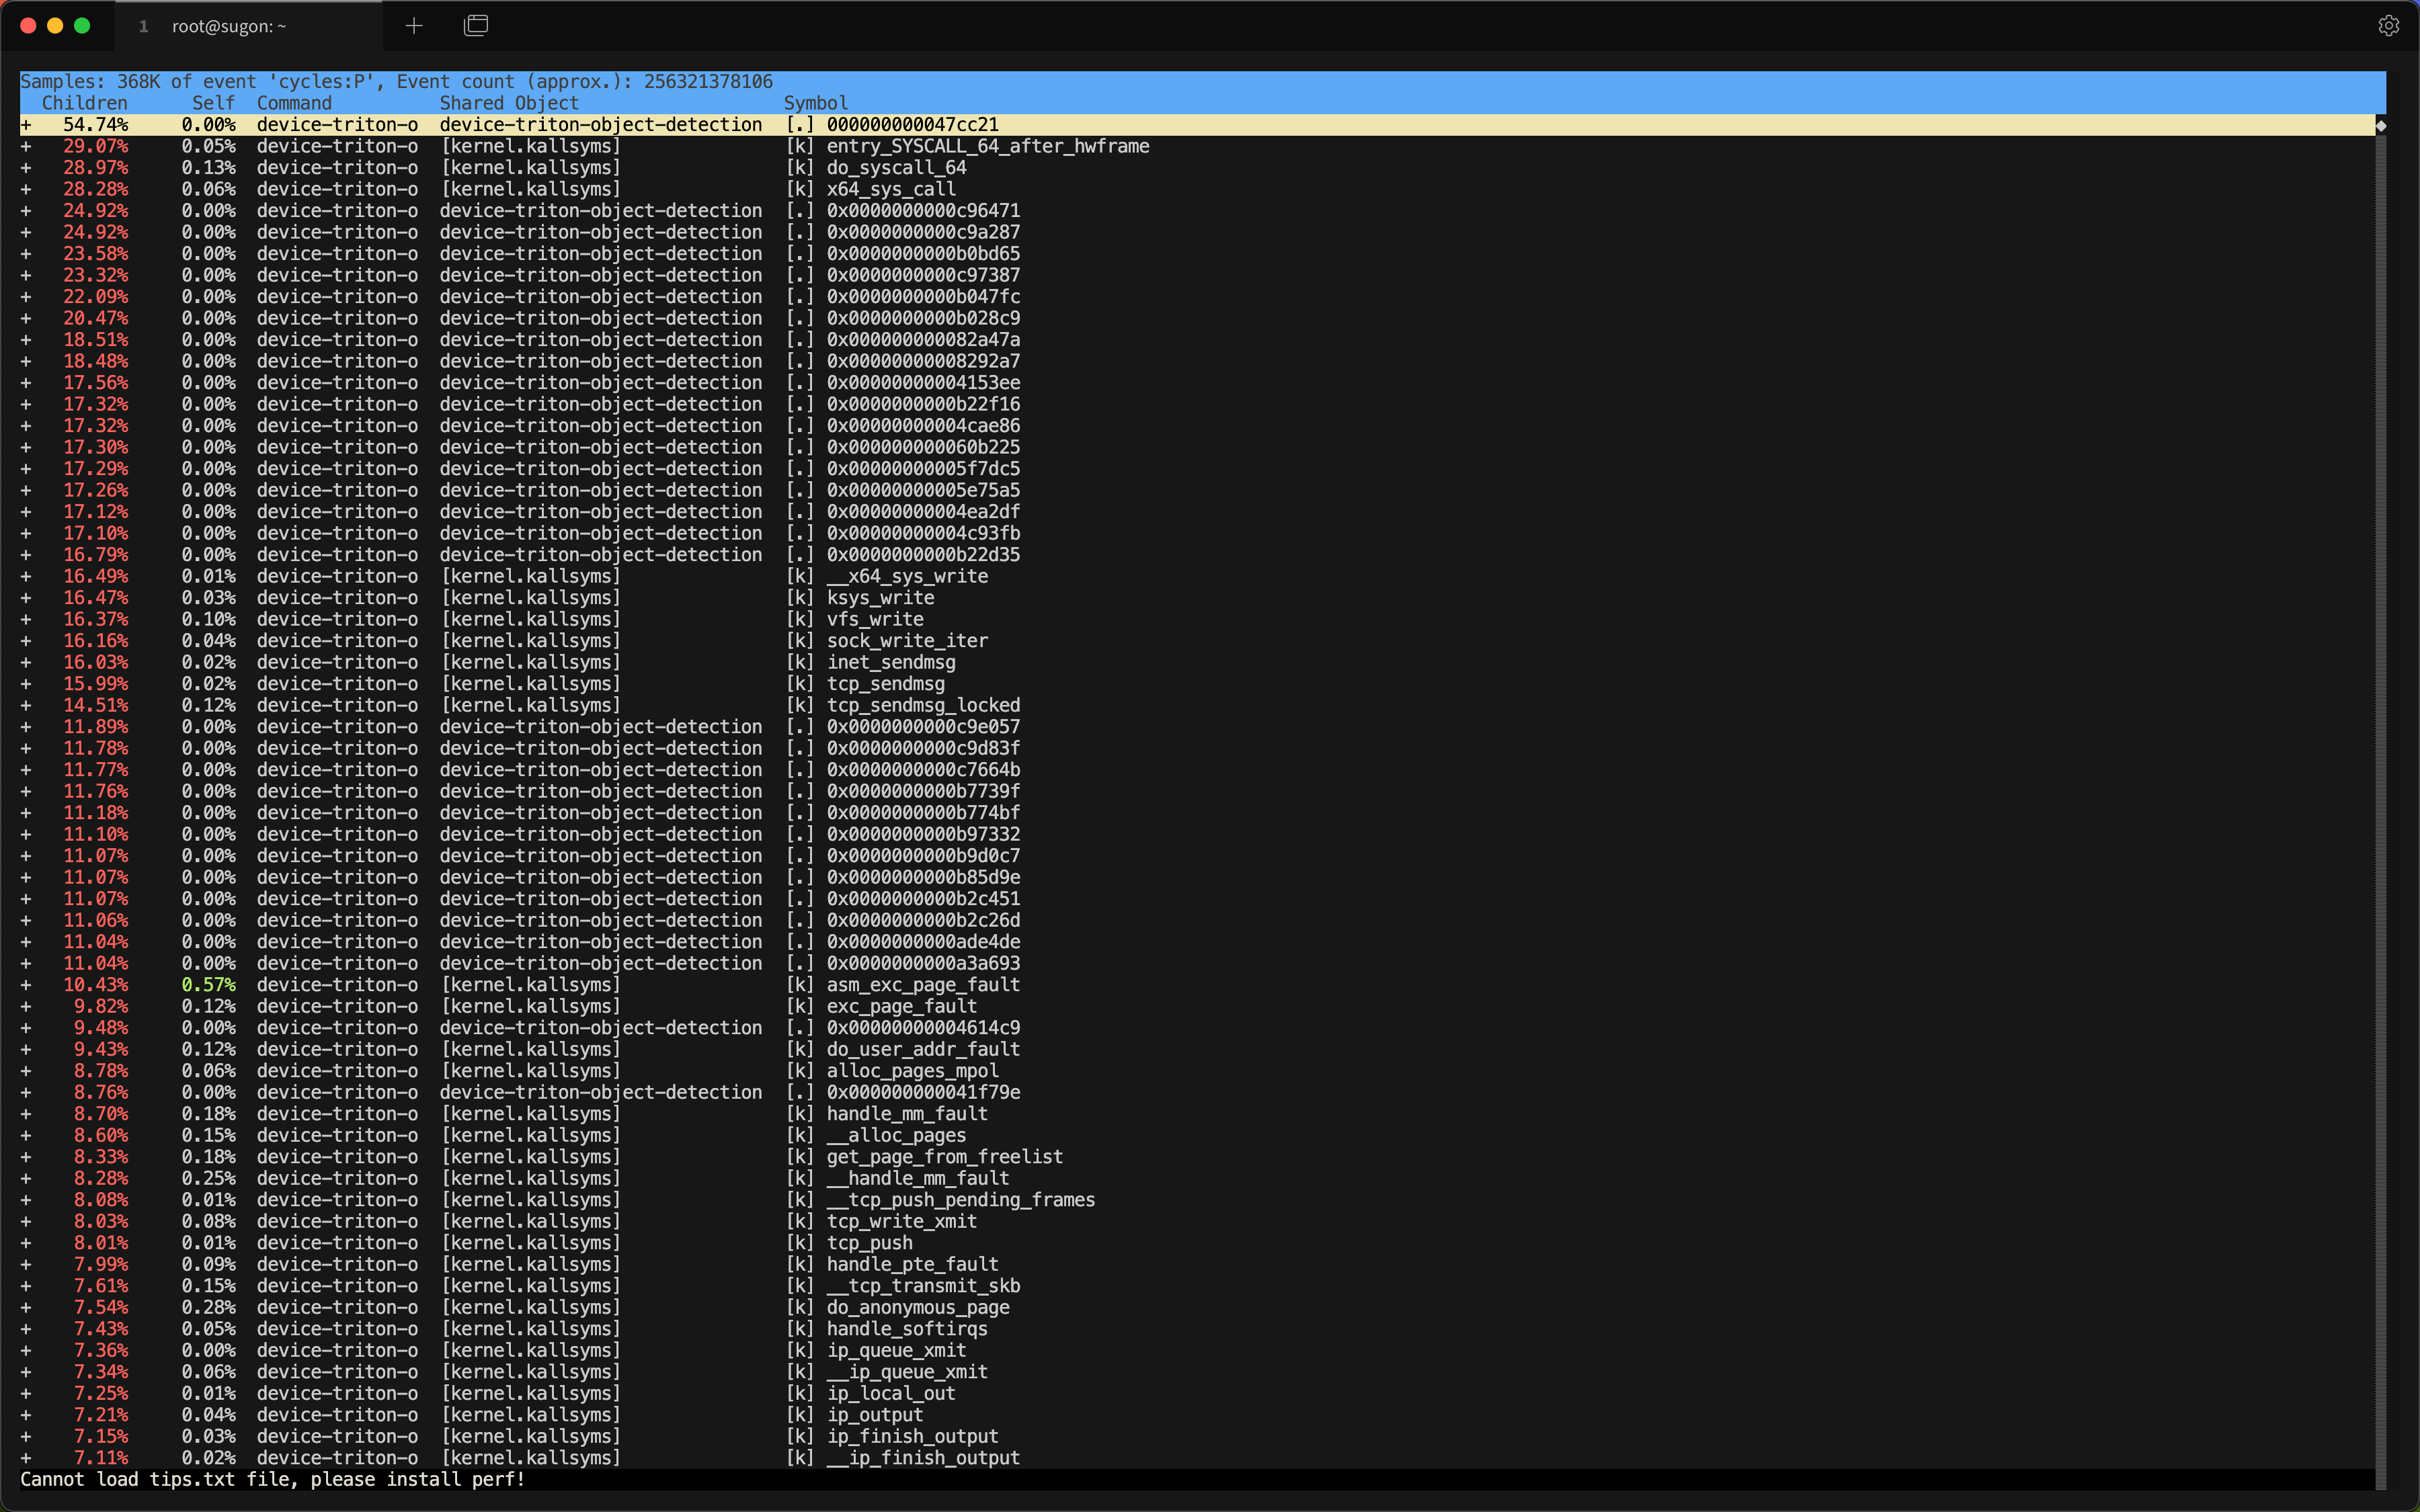This screenshot has width=2420, height=1512.
Task: Click the yellow minimize window button
Action: coord(55,26)
